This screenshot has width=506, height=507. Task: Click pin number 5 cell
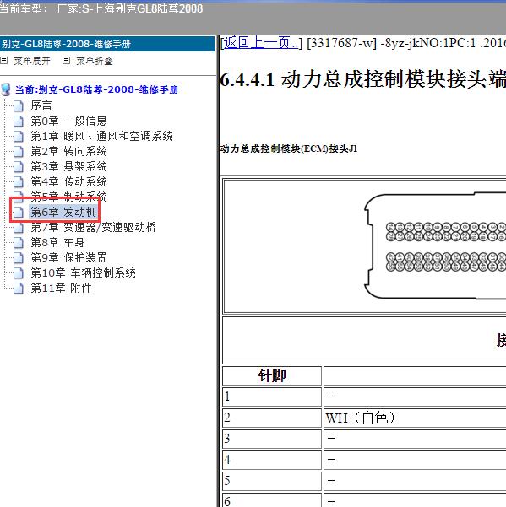tap(272, 481)
